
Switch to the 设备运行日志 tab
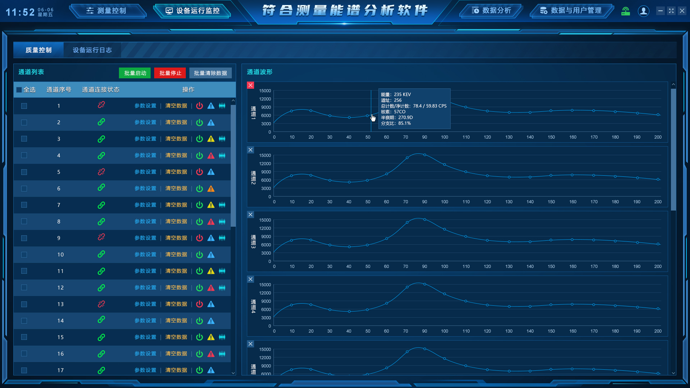pyautogui.click(x=92, y=50)
